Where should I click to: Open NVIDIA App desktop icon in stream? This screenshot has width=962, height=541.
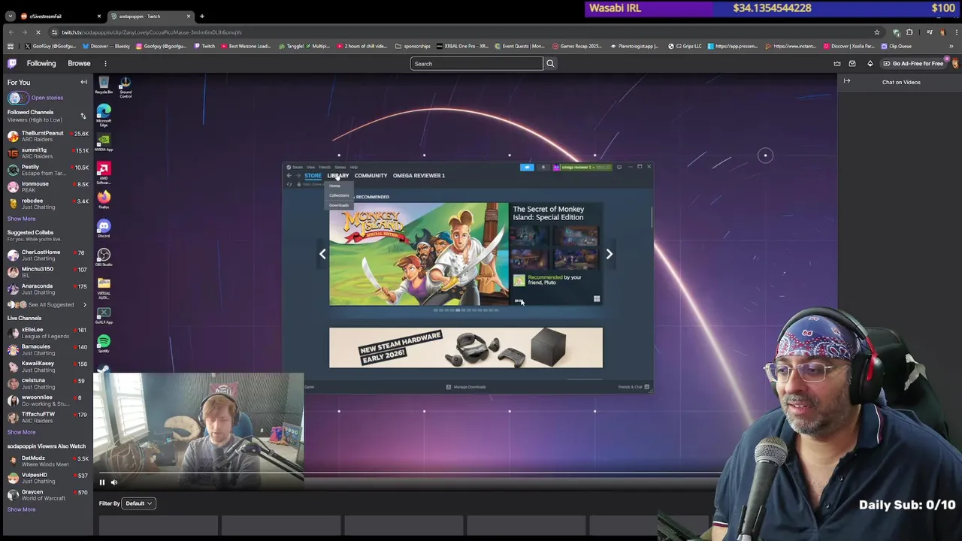click(x=104, y=143)
